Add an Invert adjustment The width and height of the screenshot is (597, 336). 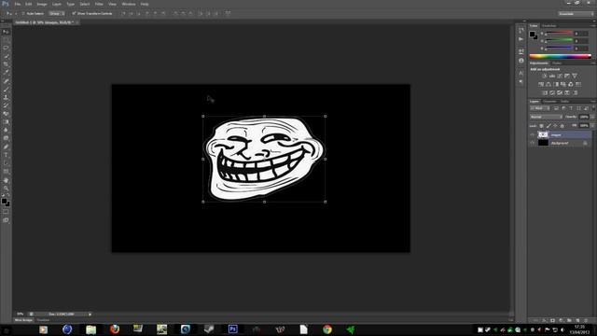[545, 92]
